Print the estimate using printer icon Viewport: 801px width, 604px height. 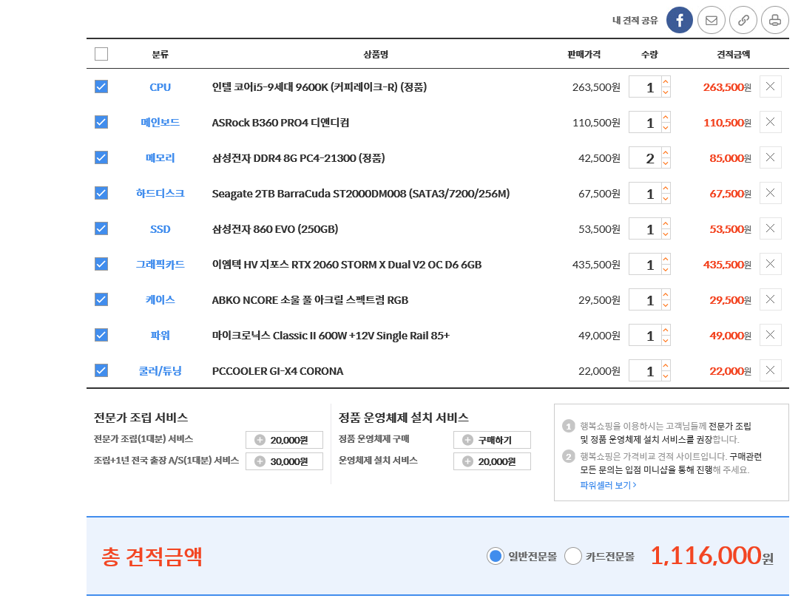click(x=774, y=20)
